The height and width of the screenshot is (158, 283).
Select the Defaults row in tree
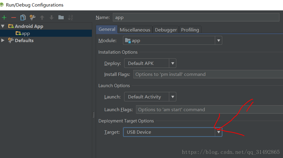(x=46, y=40)
